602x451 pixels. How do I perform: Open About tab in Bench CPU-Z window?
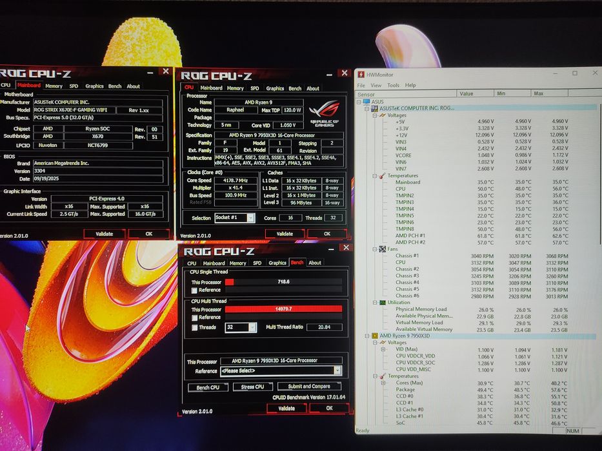(x=315, y=263)
